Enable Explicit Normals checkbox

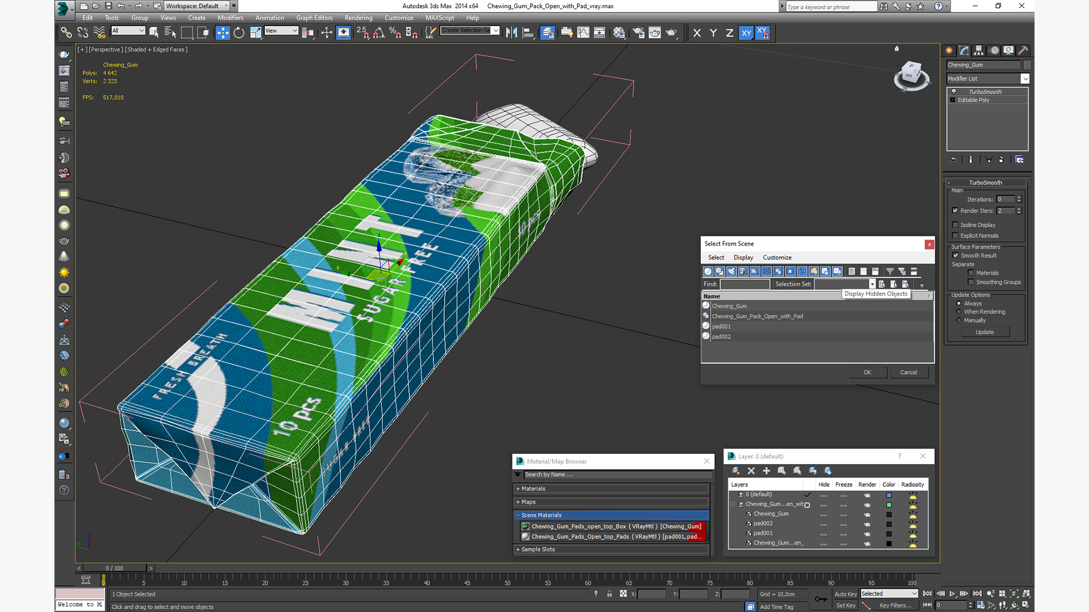955,236
